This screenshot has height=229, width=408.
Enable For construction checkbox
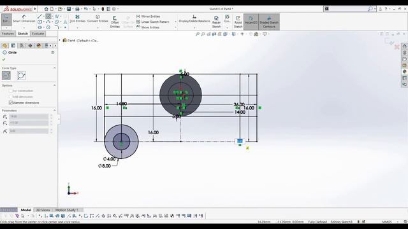click(x=11, y=91)
